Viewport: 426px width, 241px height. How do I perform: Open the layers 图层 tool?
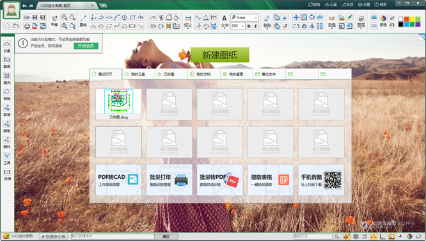(361, 22)
